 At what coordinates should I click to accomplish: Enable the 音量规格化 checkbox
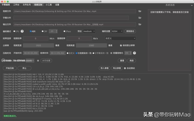(x=111, y=53)
